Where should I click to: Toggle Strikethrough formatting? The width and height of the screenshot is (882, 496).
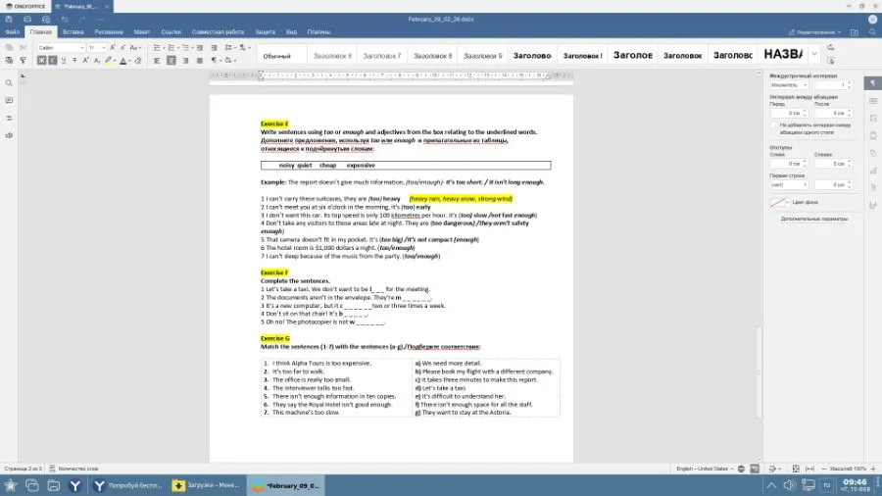tap(74, 60)
